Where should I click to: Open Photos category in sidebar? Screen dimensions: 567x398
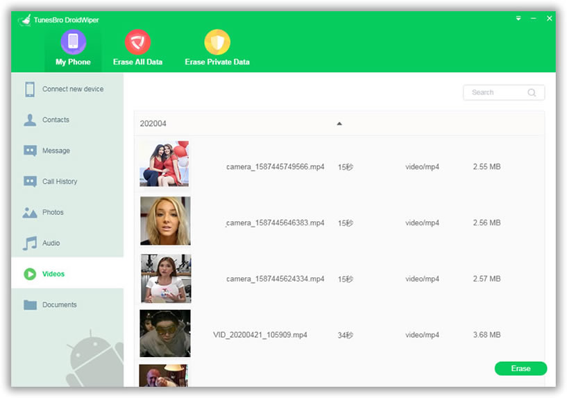point(67,212)
